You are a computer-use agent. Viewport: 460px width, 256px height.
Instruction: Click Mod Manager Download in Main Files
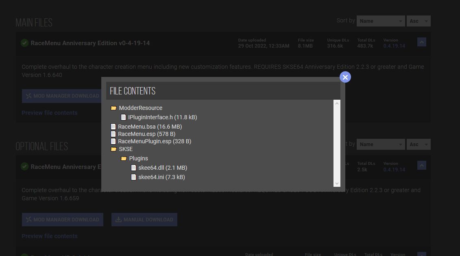61,96
